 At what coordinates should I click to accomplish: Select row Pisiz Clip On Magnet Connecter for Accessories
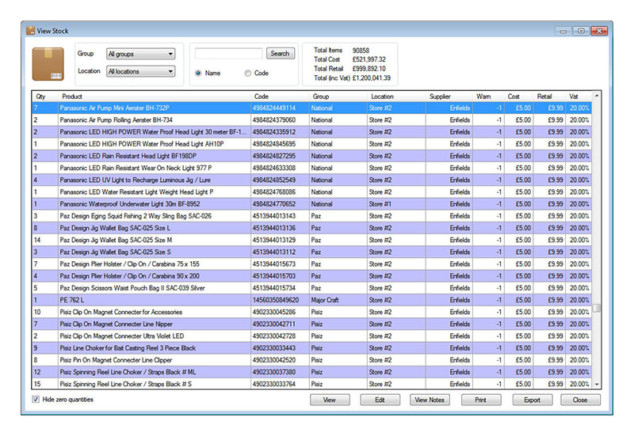click(x=311, y=312)
